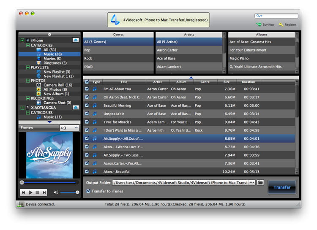Skip to next track
The image size is (317, 230).
[x=44, y=192]
